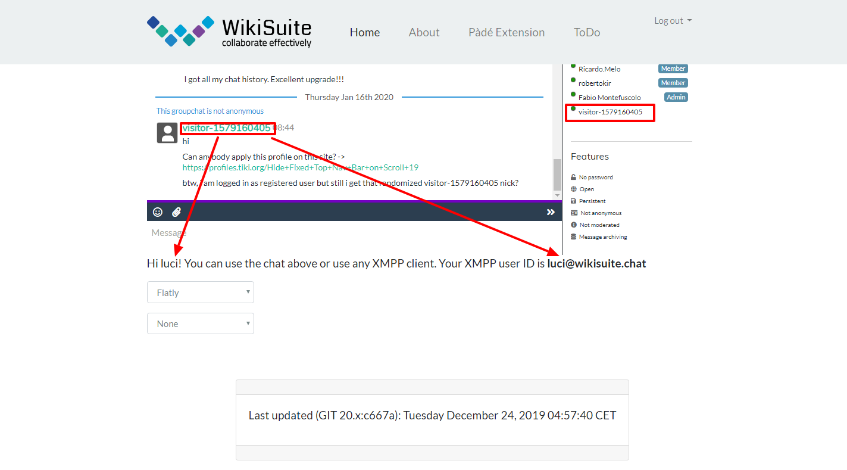Open the Flatly theme dropdown
This screenshot has width=847, height=470.
coord(201,292)
